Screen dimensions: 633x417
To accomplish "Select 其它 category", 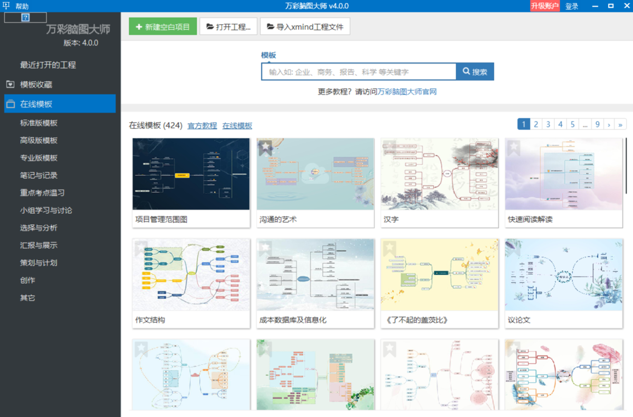I will 27,297.
